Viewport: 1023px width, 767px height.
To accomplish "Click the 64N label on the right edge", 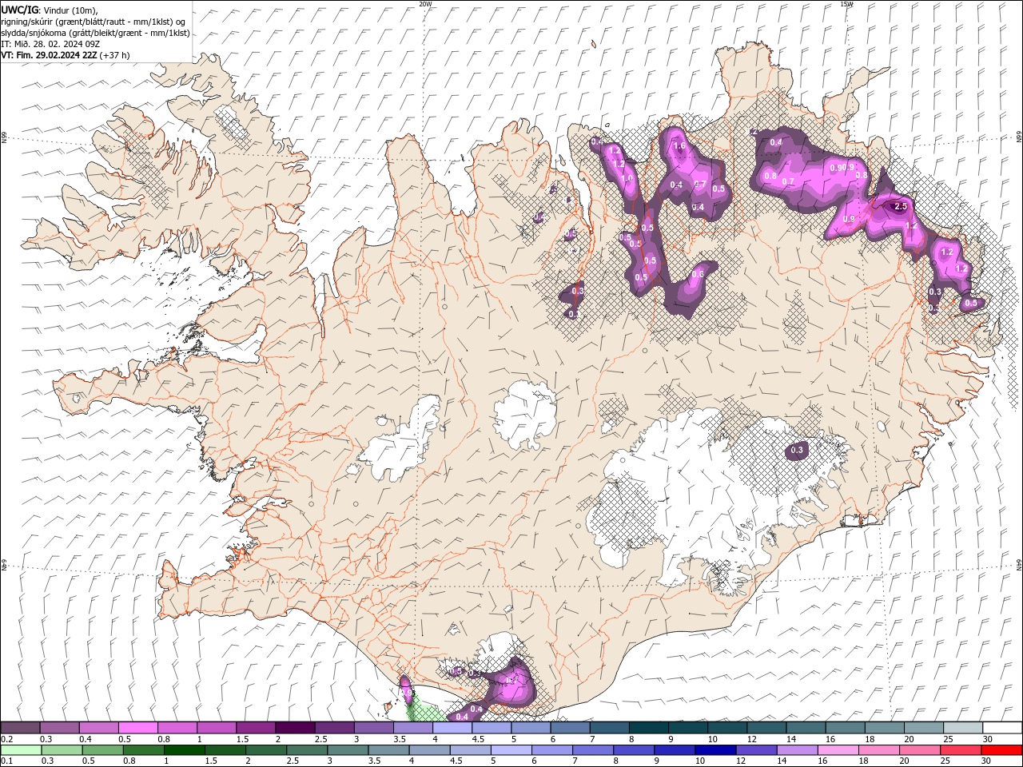I will coord(1019,565).
